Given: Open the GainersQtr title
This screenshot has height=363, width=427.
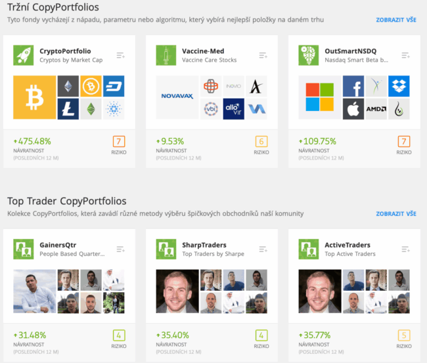Looking at the screenshot, I should click(x=58, y=245).
